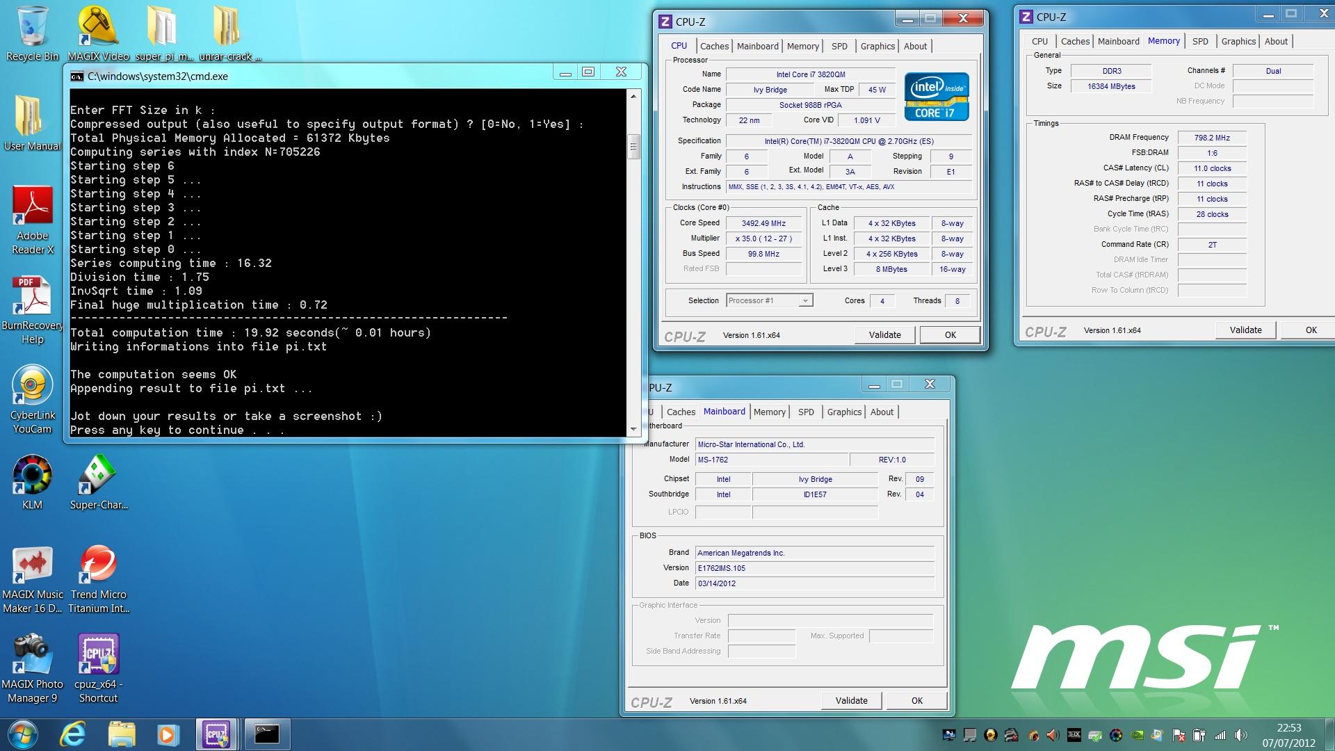Open the Processor #1 selection dropdown

(x=770, y=300)
